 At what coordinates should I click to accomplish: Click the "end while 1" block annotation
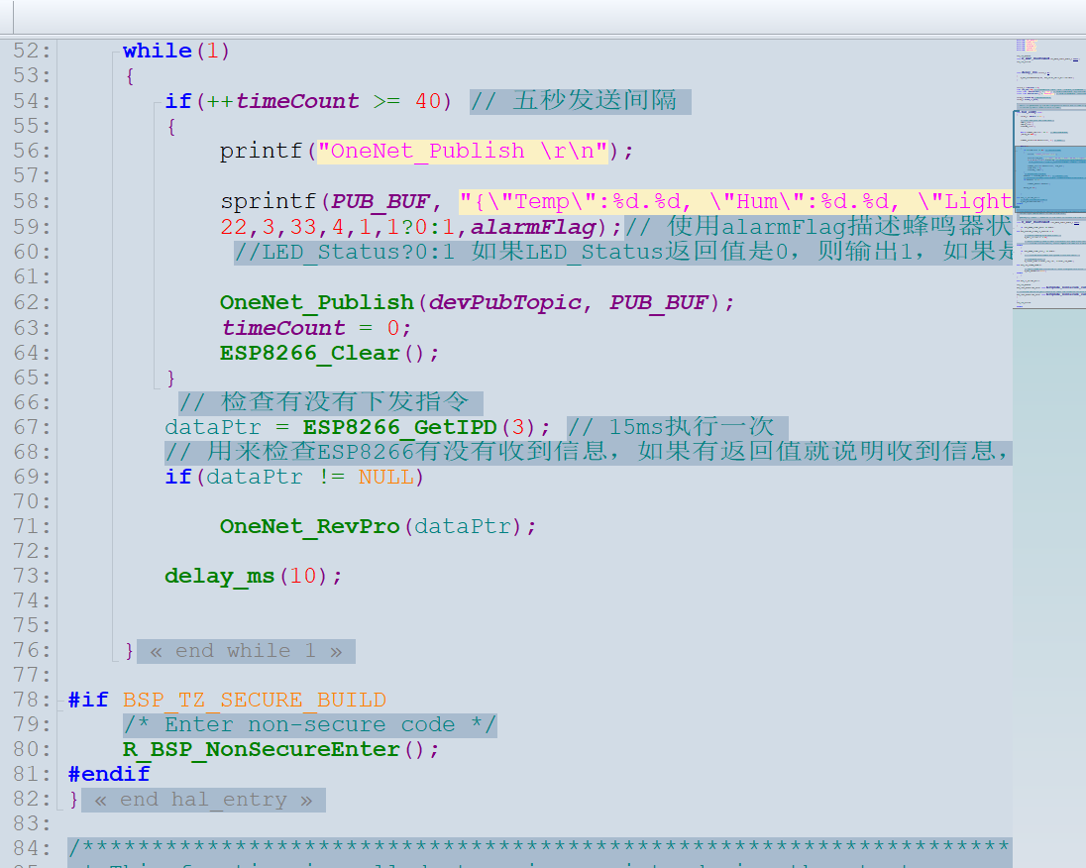[246, 651]
